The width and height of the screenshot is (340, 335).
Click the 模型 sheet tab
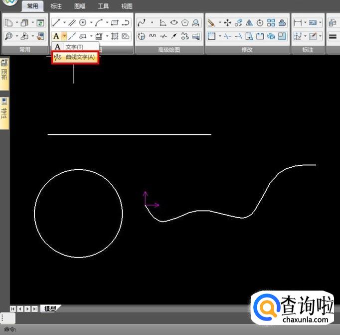coord(50,309)
